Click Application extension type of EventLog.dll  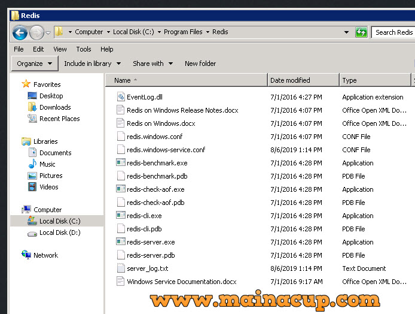click(373, 97)
